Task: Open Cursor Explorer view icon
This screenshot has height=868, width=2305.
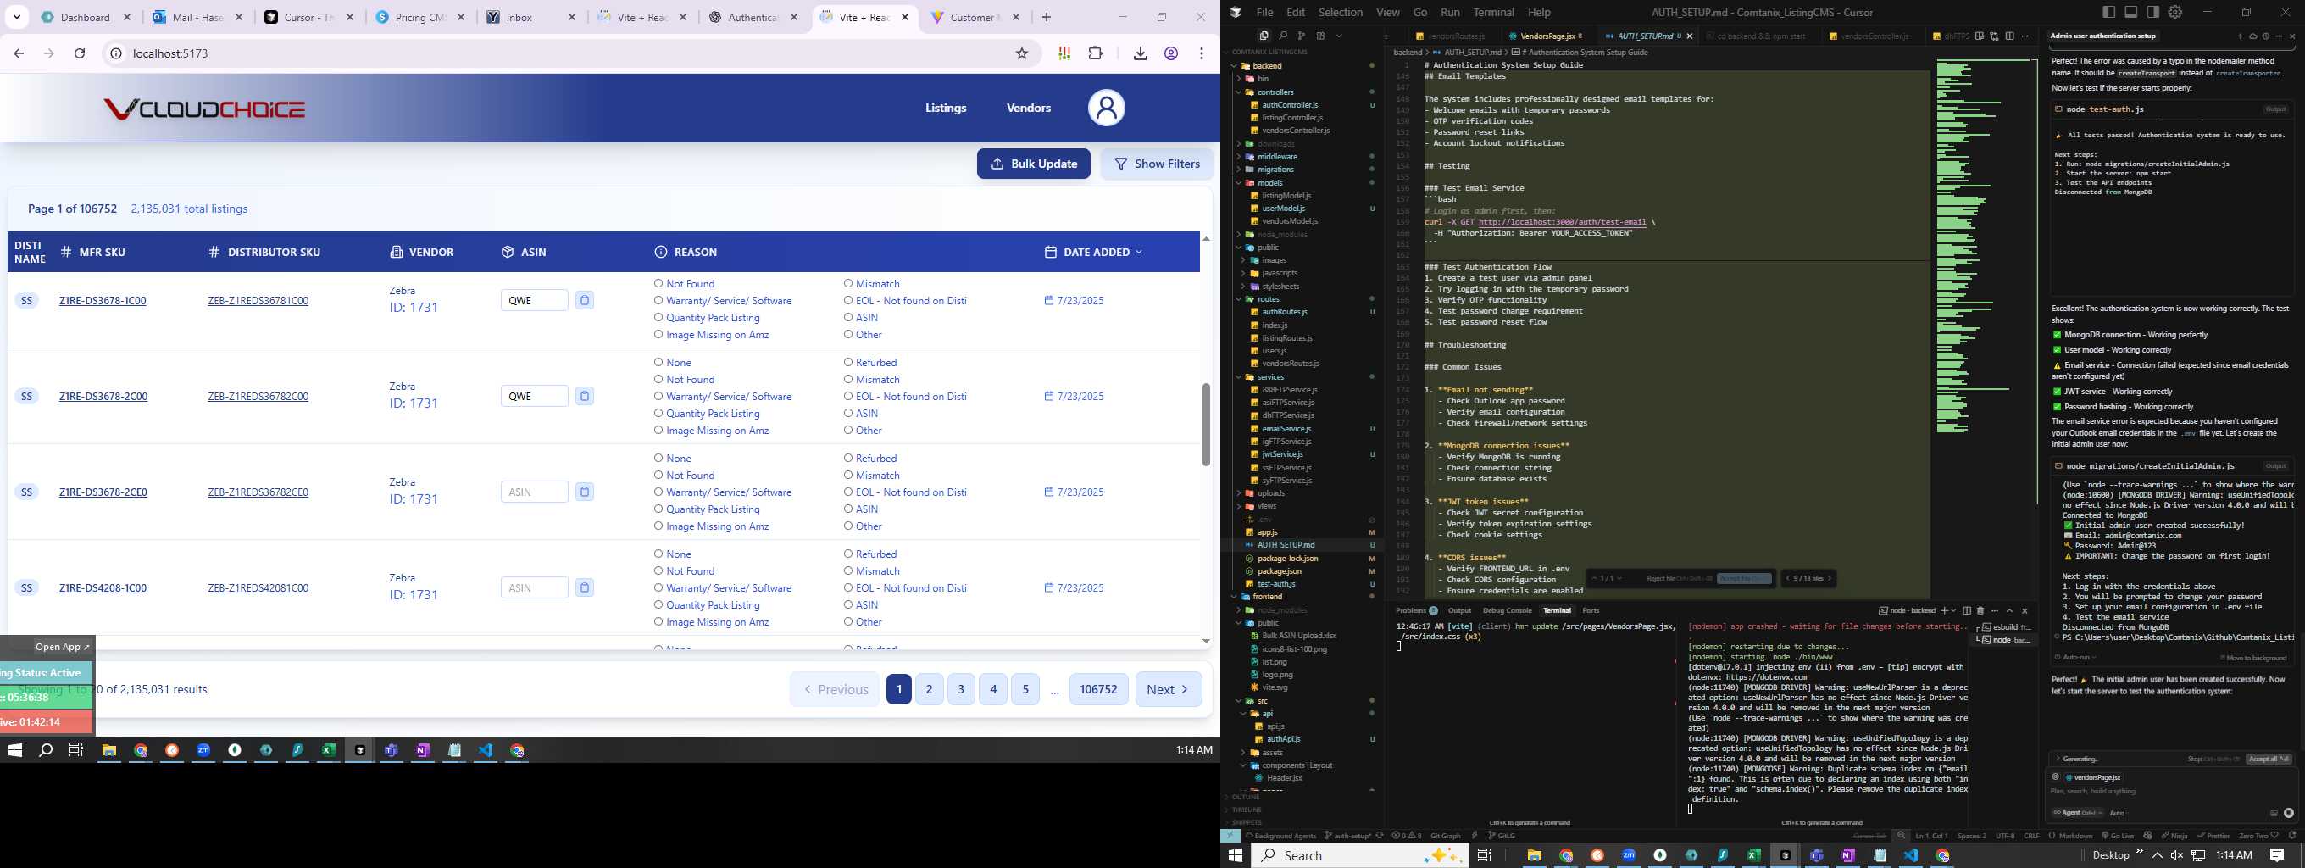Action: [x=1264, y=36]
